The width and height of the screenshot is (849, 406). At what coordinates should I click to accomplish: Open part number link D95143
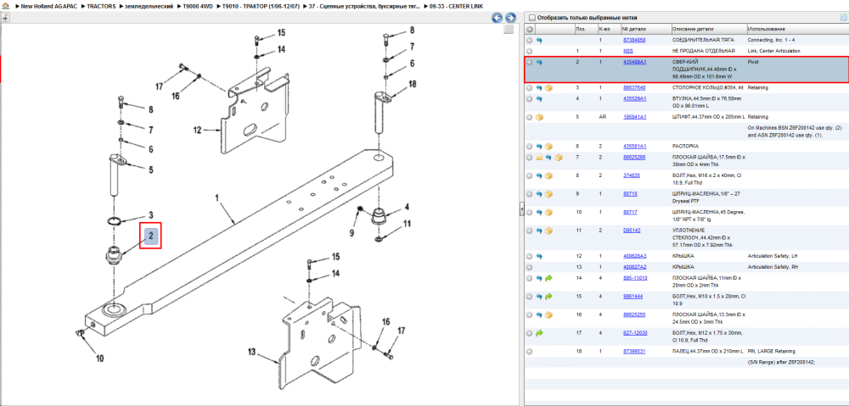coord(632,231)
